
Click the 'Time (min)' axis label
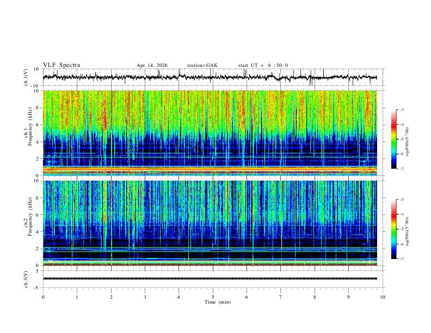(x=218, y=302)
